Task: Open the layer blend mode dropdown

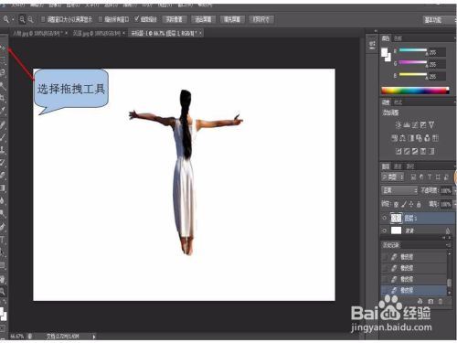Action: coord(399,190)
